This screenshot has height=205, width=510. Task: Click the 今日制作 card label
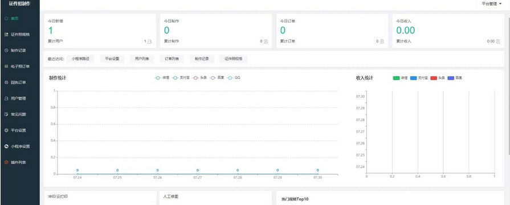click(172, 21)
